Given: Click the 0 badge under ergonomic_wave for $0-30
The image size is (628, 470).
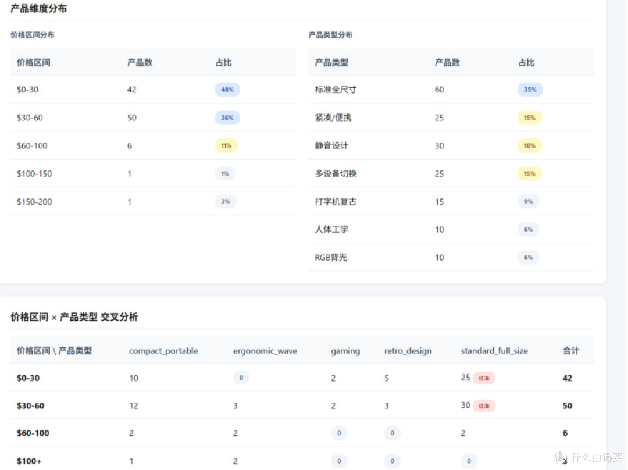Looking at the screenshot, I should tap(241, 378).
